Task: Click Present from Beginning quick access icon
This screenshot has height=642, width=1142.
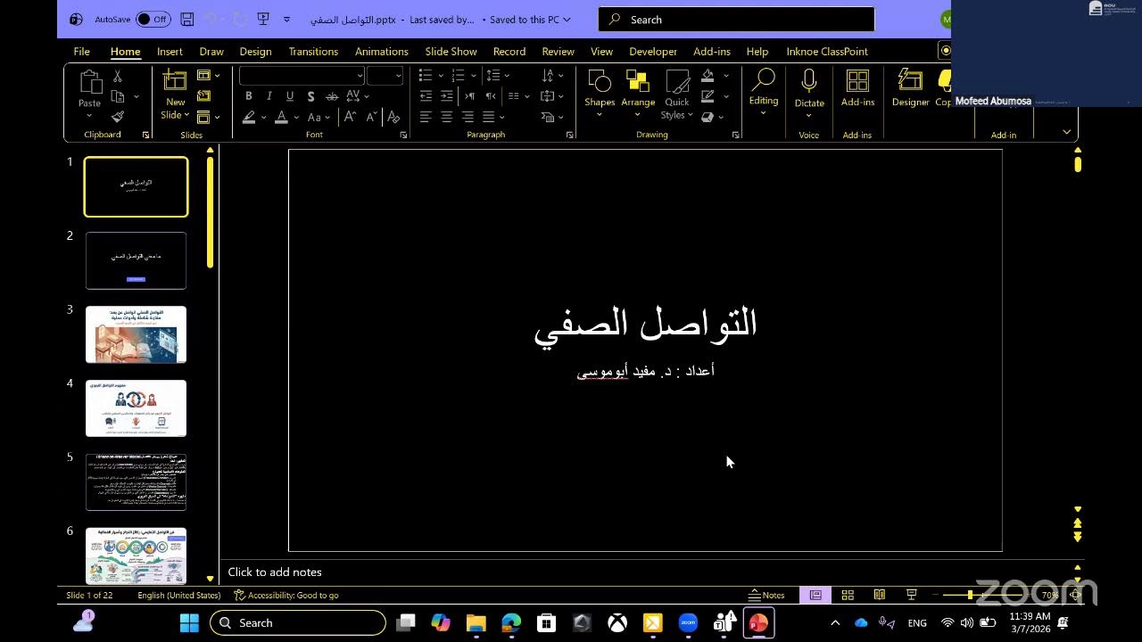Action: (x=263, y=19)
